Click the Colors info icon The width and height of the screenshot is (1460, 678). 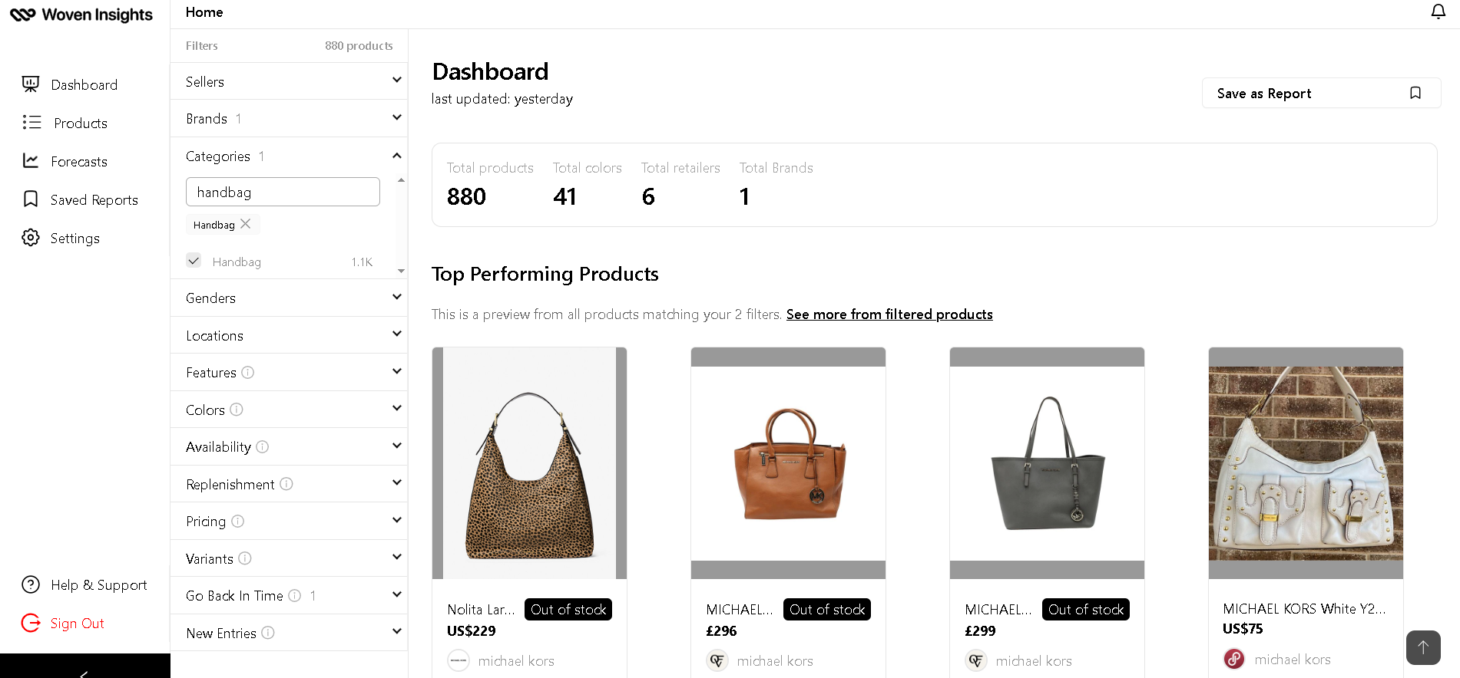[237, 410]
